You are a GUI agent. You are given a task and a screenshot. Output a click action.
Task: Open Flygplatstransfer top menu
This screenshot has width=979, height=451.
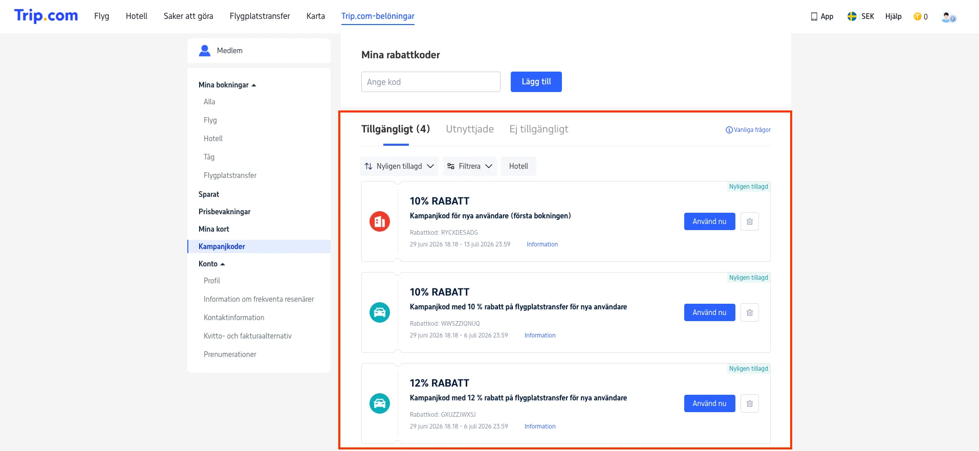pyautogui.click(x=260, y=16)
